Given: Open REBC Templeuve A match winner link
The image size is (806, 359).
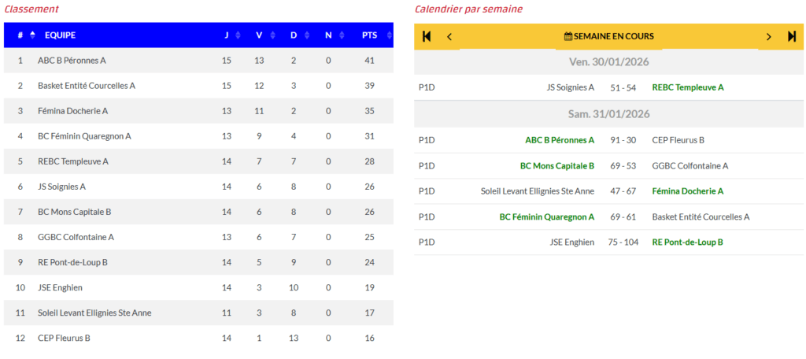Looking at the screenshot, I should (x=688, y=87).
